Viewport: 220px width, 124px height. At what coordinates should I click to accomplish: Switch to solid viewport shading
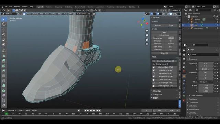170,14
